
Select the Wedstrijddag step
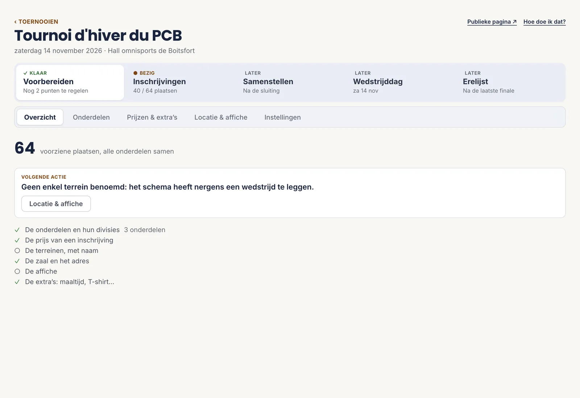399,82
